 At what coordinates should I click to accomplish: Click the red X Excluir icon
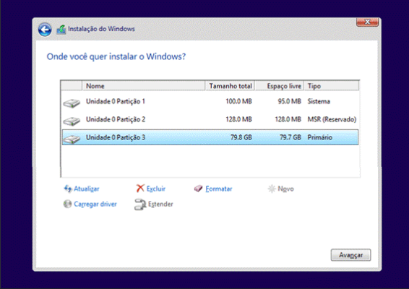click(x=140, y=188)
